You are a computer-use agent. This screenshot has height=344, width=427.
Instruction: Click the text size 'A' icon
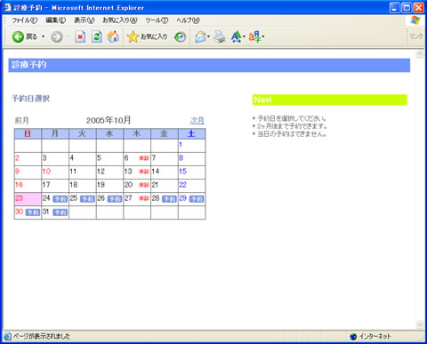pyautogui.click(x=236, y=36)
